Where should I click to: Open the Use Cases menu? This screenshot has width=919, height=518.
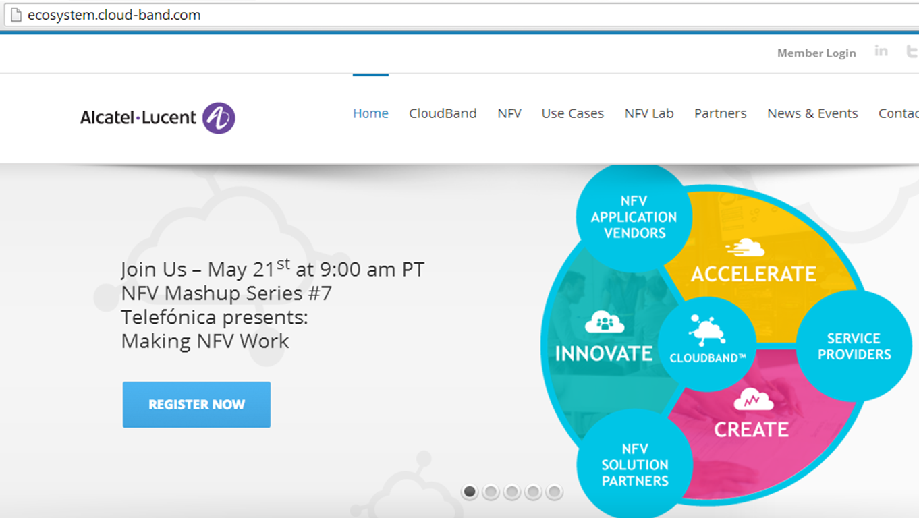point(572,113)
